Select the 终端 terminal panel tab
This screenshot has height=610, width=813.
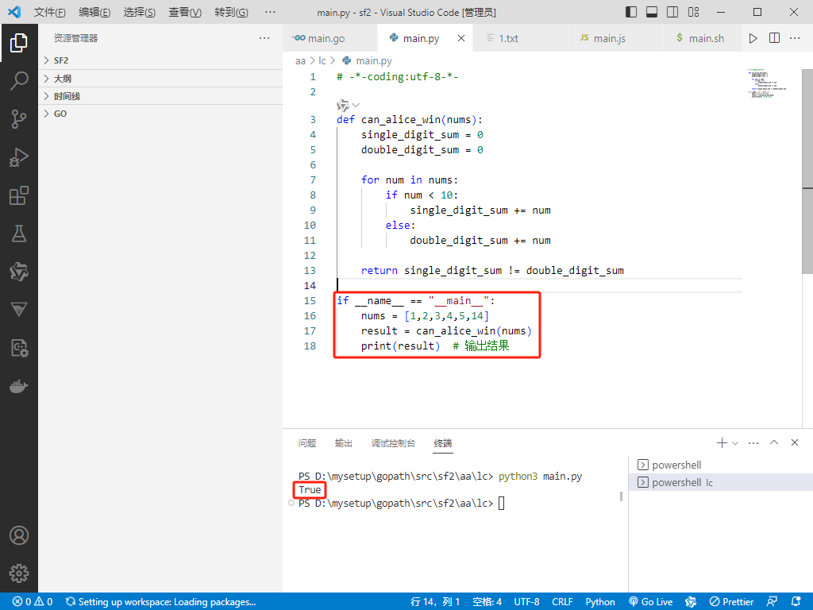click(443, 443)
